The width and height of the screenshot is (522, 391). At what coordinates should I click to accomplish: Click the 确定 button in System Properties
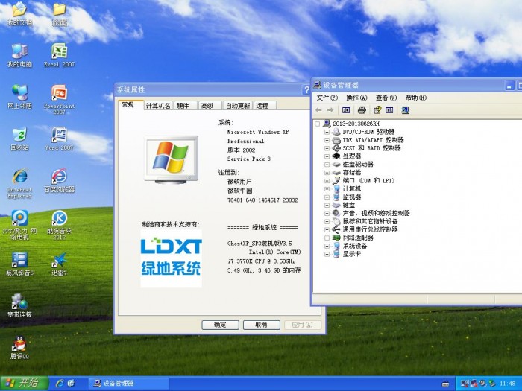point(221,325)
